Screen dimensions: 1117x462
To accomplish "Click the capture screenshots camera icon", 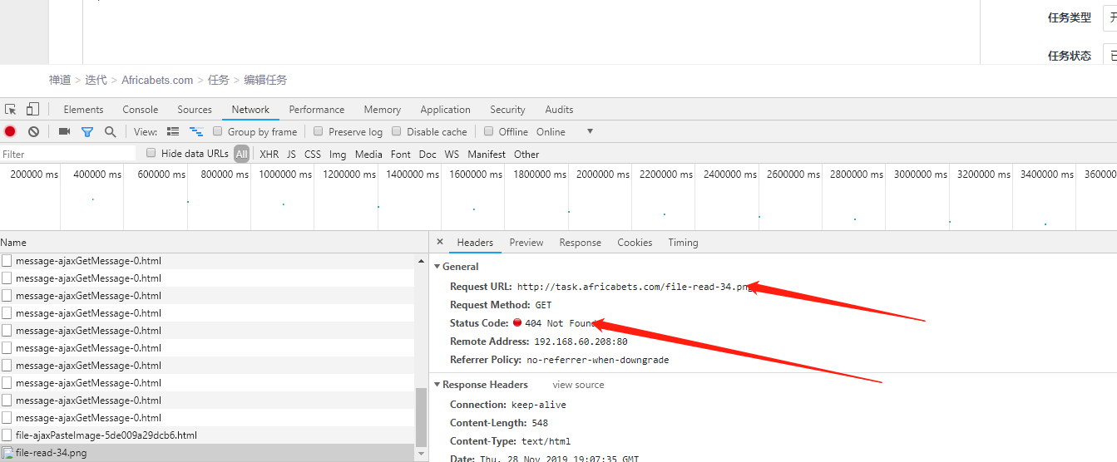I will 64,131.
